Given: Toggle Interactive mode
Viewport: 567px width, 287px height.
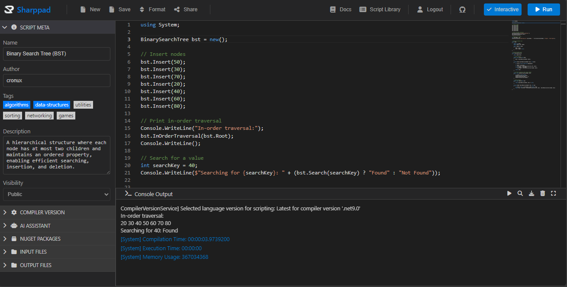Looking at the screenshot, I should click(x=503, y=9).
